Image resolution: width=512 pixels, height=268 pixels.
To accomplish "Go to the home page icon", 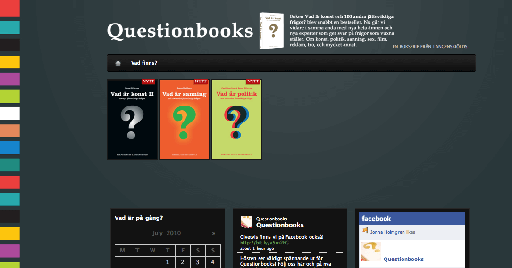I will 118,63.
